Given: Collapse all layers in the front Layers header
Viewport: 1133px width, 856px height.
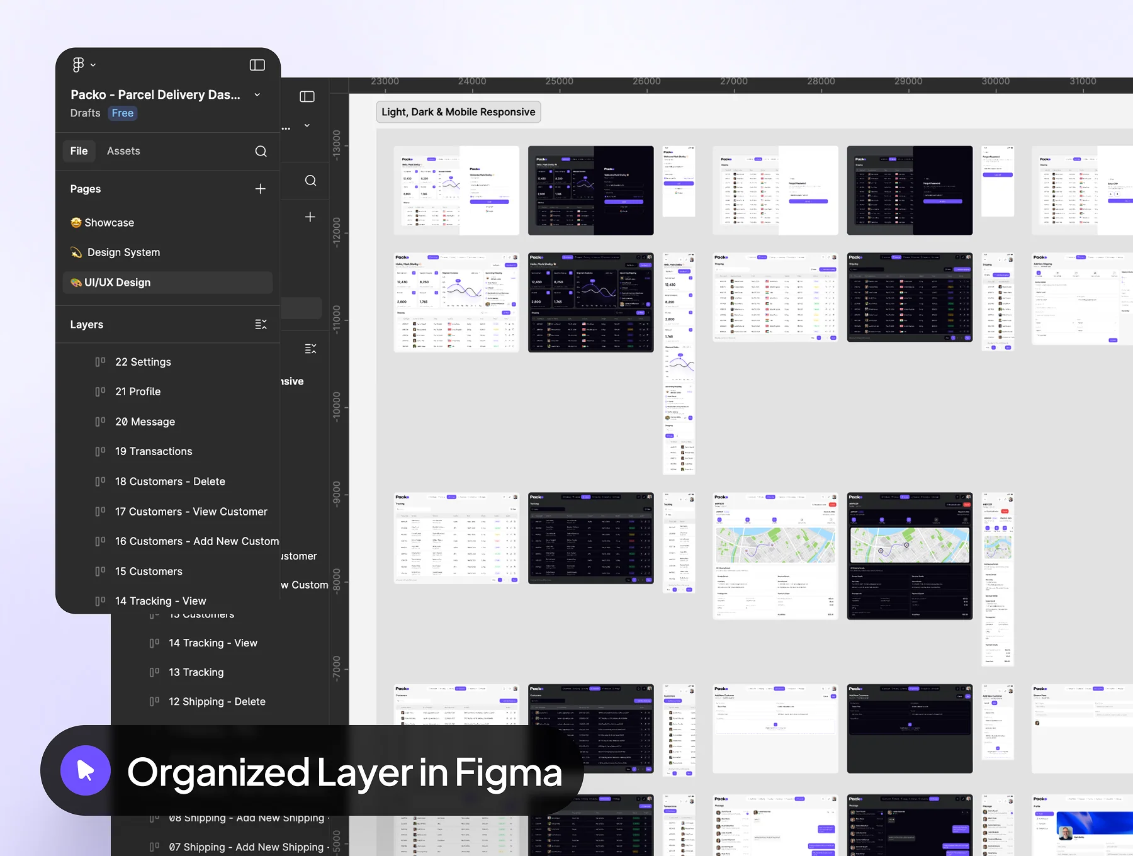Looking at the screenshot, I should 261,325.
